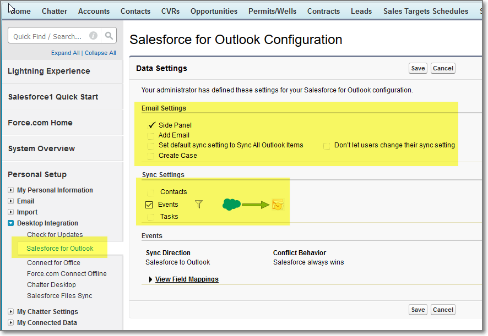
Task: Open System Overview in sidebar
Action: [x=41, y=148]
